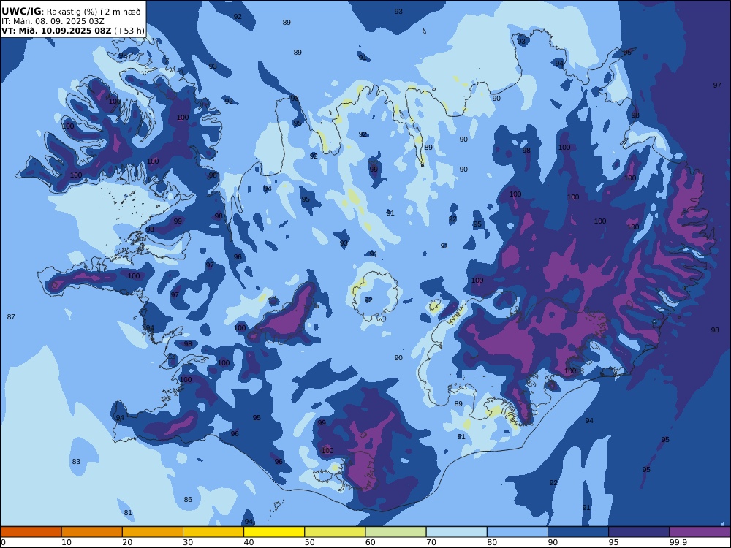
Task: Select the light blue 70–80 legend swatch
Action: tap(456, 532)
